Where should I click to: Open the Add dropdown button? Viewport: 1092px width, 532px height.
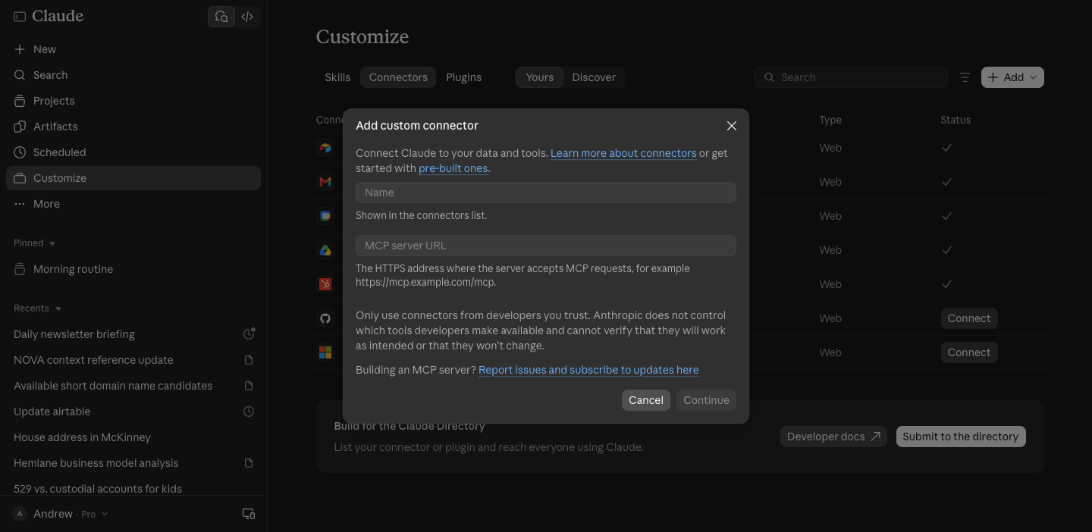pos(1012,77)
